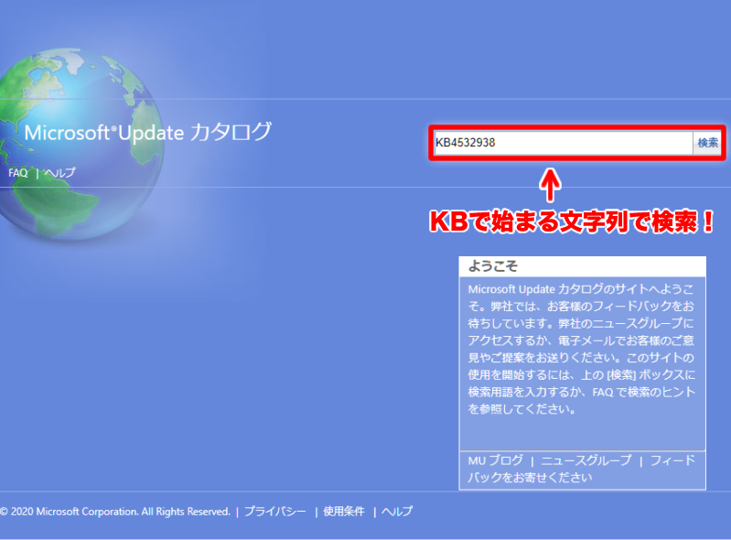Open the MU ブログ link
The width and height of the screenshot is (731, 540).
pos(495,460)
